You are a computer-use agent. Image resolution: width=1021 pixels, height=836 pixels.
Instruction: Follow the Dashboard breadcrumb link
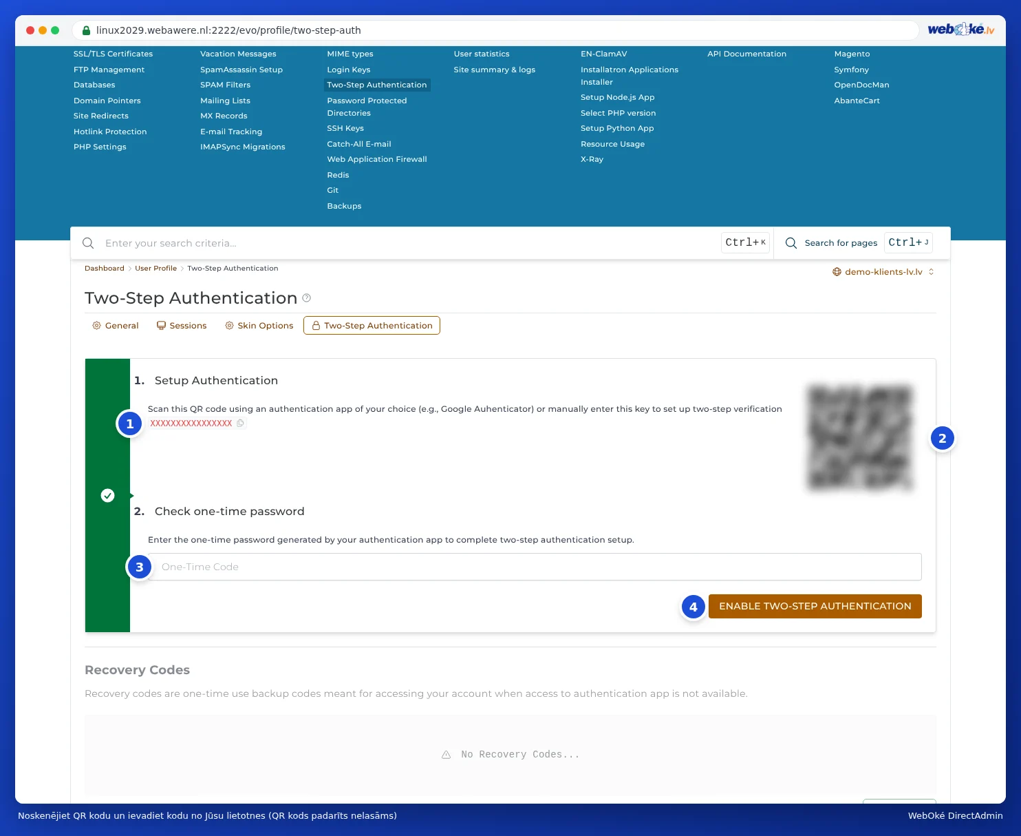click(105, 269)
